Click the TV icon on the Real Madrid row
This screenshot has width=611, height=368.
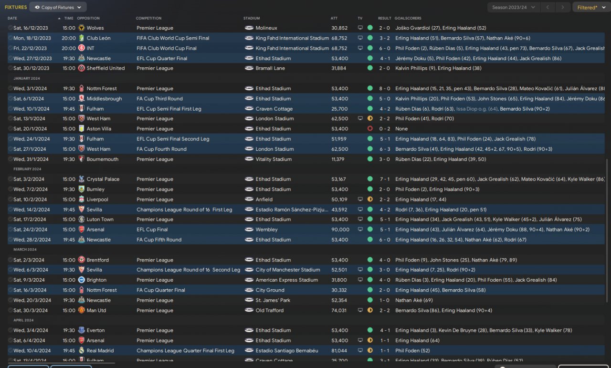click(x=360, y=351)
